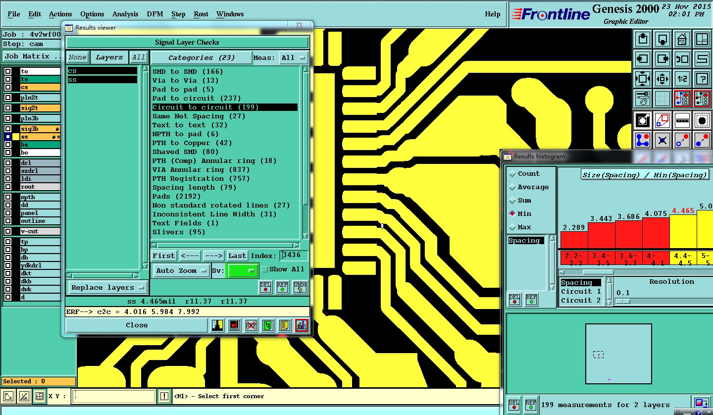Toggle checkbox next to layer v-cut
The image size is (713, 415).
8,231
